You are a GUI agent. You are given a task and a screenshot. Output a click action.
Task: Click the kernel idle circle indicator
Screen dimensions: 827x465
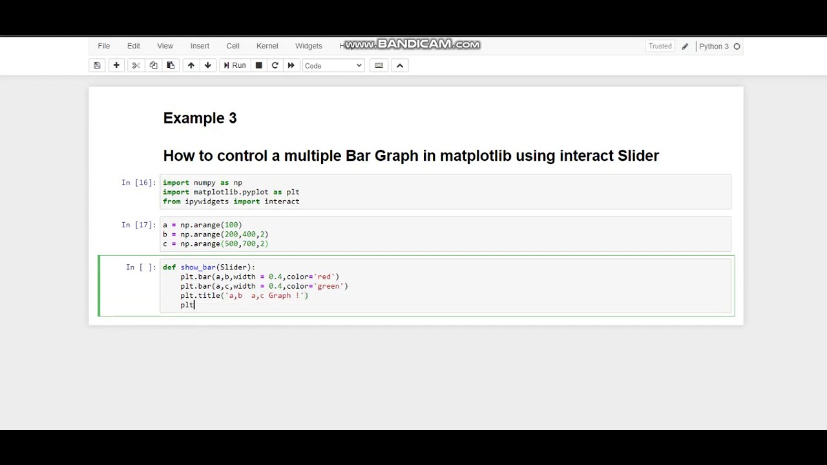tap(737, 46)
